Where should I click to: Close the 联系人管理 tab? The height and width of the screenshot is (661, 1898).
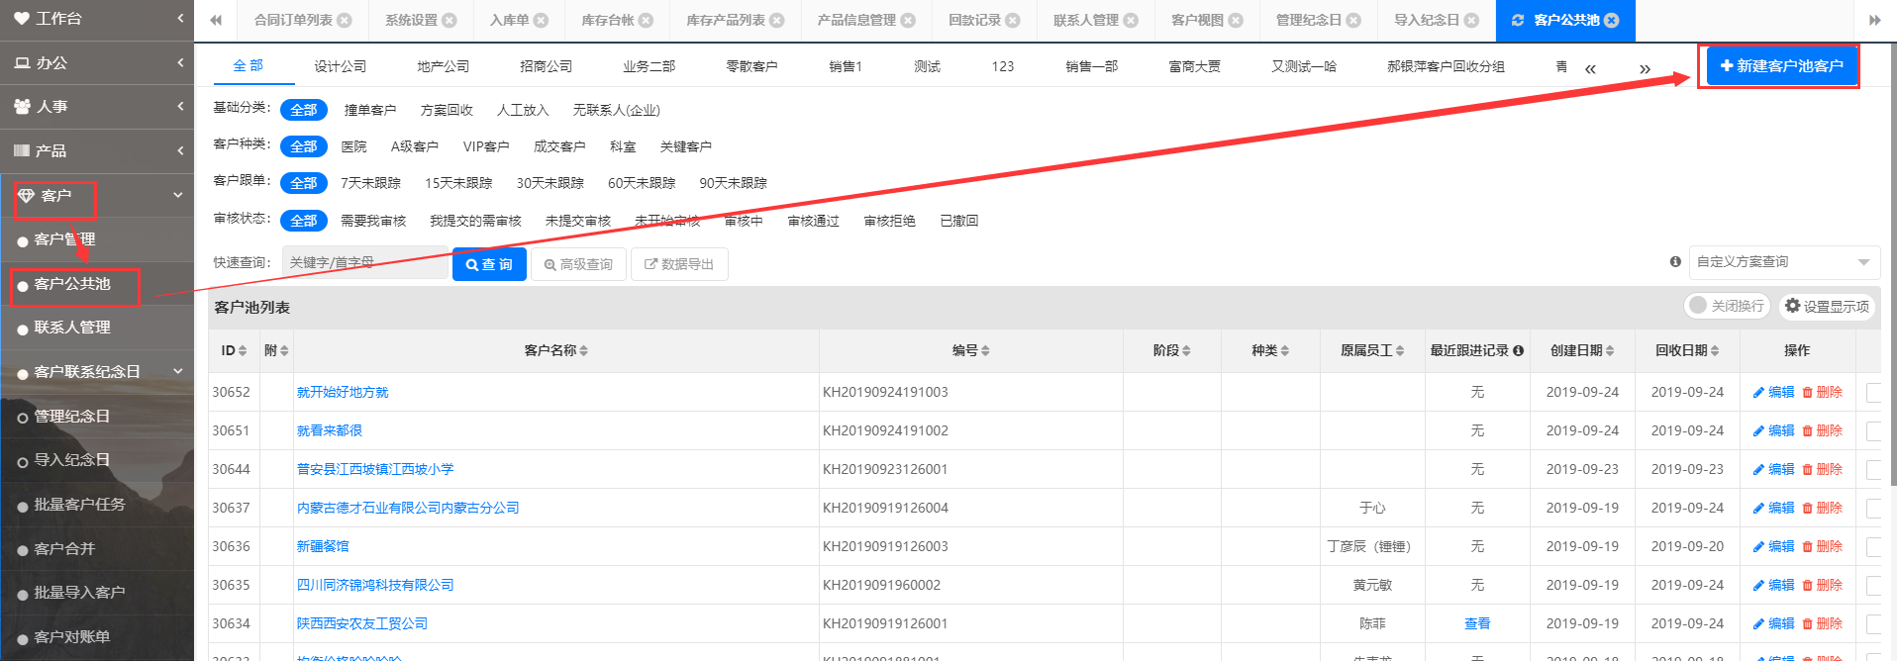pos(1131,20)
